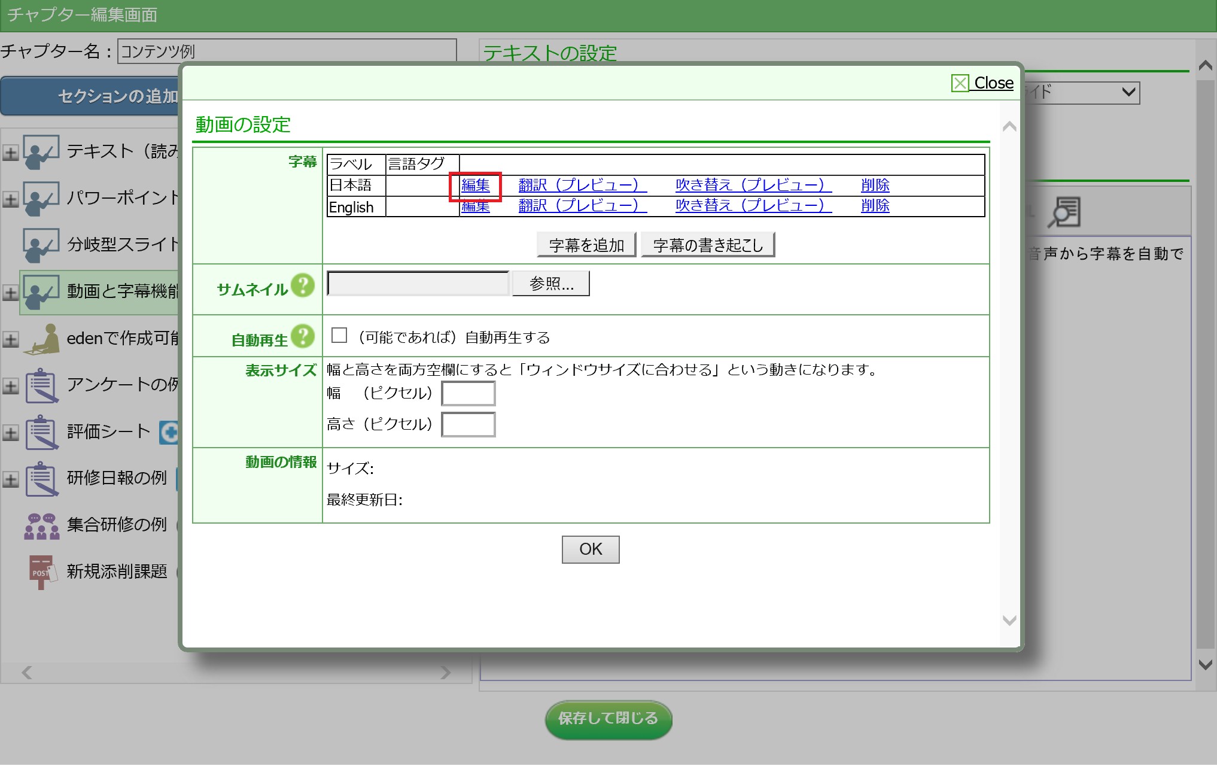Click 編集 link for 日本語 subtitle
Image resolution: width=1217 pixels, height=766 pixels.
coord(475,186)
